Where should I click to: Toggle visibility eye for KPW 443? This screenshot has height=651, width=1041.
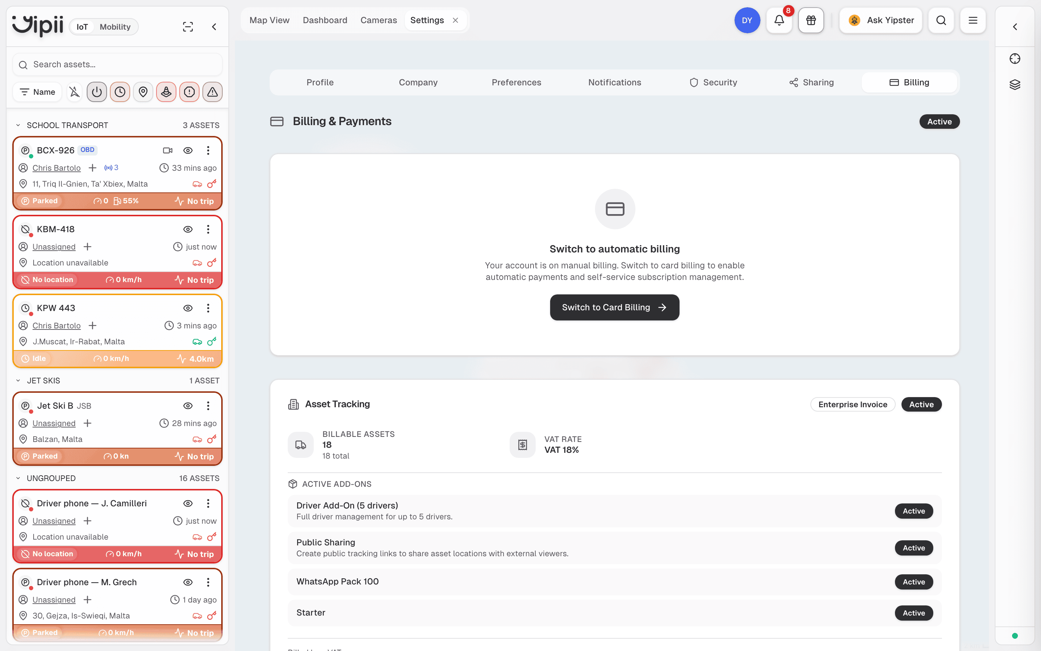(x=188, y=308)
